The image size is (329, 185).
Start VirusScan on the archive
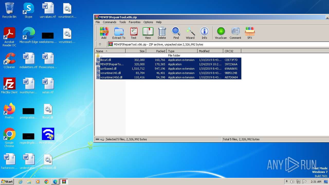[x=221, y=33]
